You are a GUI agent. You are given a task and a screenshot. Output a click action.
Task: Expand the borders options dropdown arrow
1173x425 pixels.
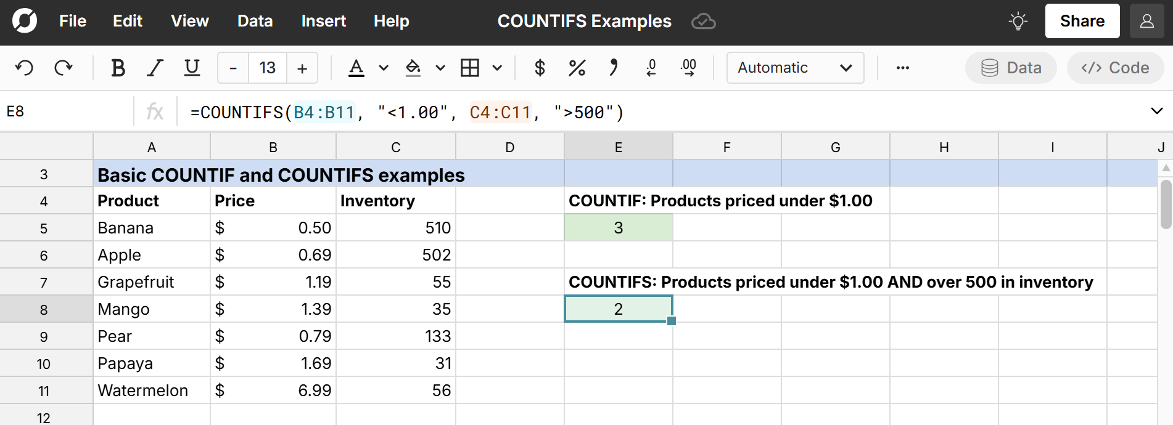(x=497, y=68)
